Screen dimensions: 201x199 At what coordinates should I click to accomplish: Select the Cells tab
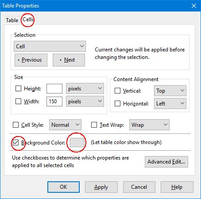pos(28,20)
